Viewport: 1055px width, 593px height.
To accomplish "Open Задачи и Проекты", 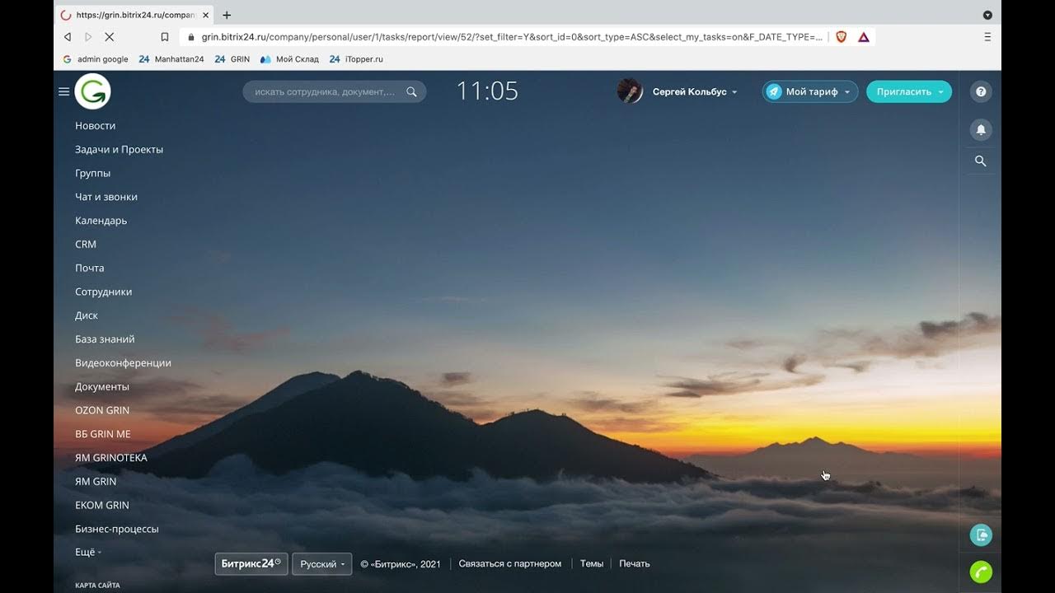I will click(x=120, y=150).
